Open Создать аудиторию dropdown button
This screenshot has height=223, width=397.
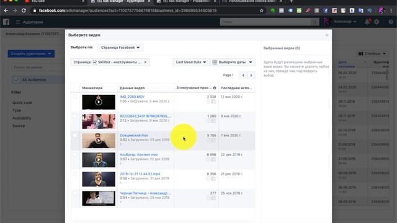pos(31,54)
